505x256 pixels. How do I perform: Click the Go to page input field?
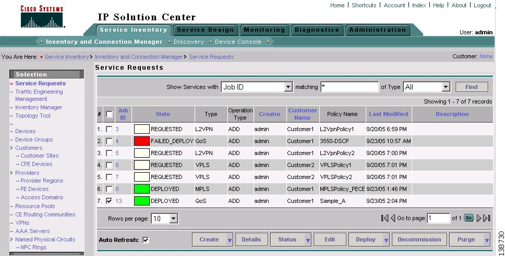point(438,218)
